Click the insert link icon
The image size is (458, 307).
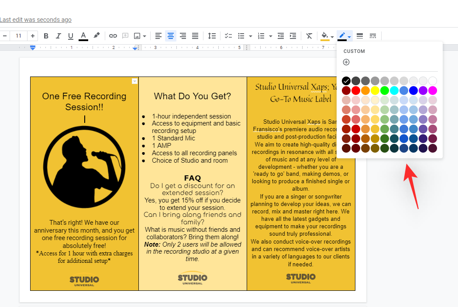click(113, 36)
